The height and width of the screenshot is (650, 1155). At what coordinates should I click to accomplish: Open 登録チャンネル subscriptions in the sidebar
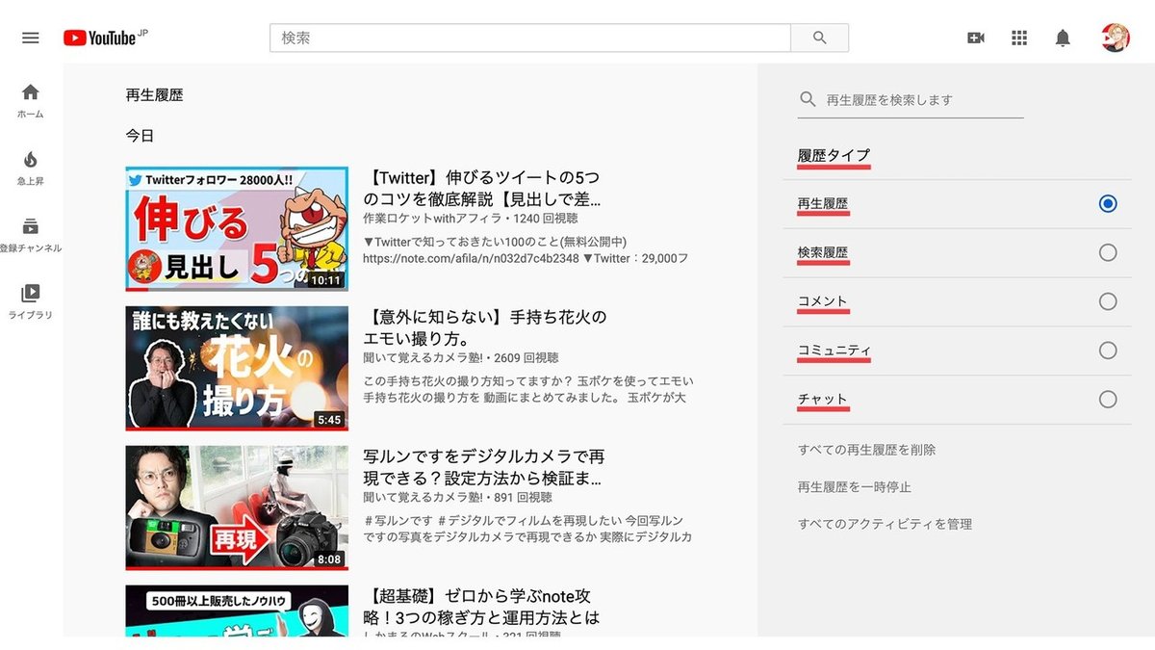[x=31, y=235]
